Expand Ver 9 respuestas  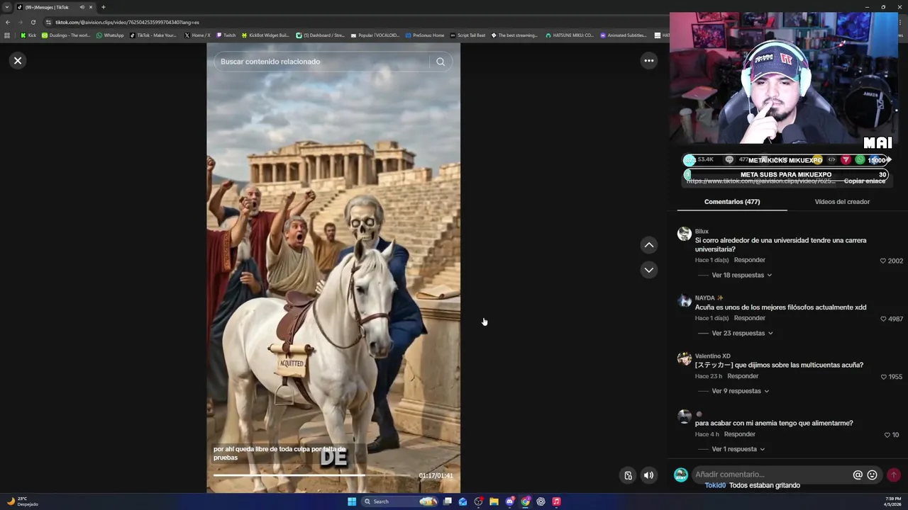(x=740, y=391)
